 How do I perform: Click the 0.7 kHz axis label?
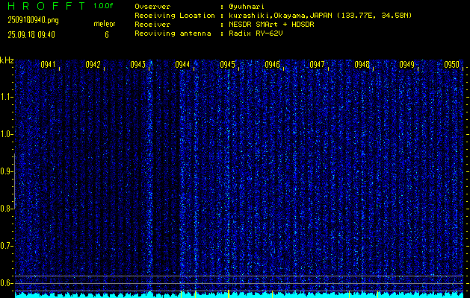pyautogui.click(x=6, y=246)
